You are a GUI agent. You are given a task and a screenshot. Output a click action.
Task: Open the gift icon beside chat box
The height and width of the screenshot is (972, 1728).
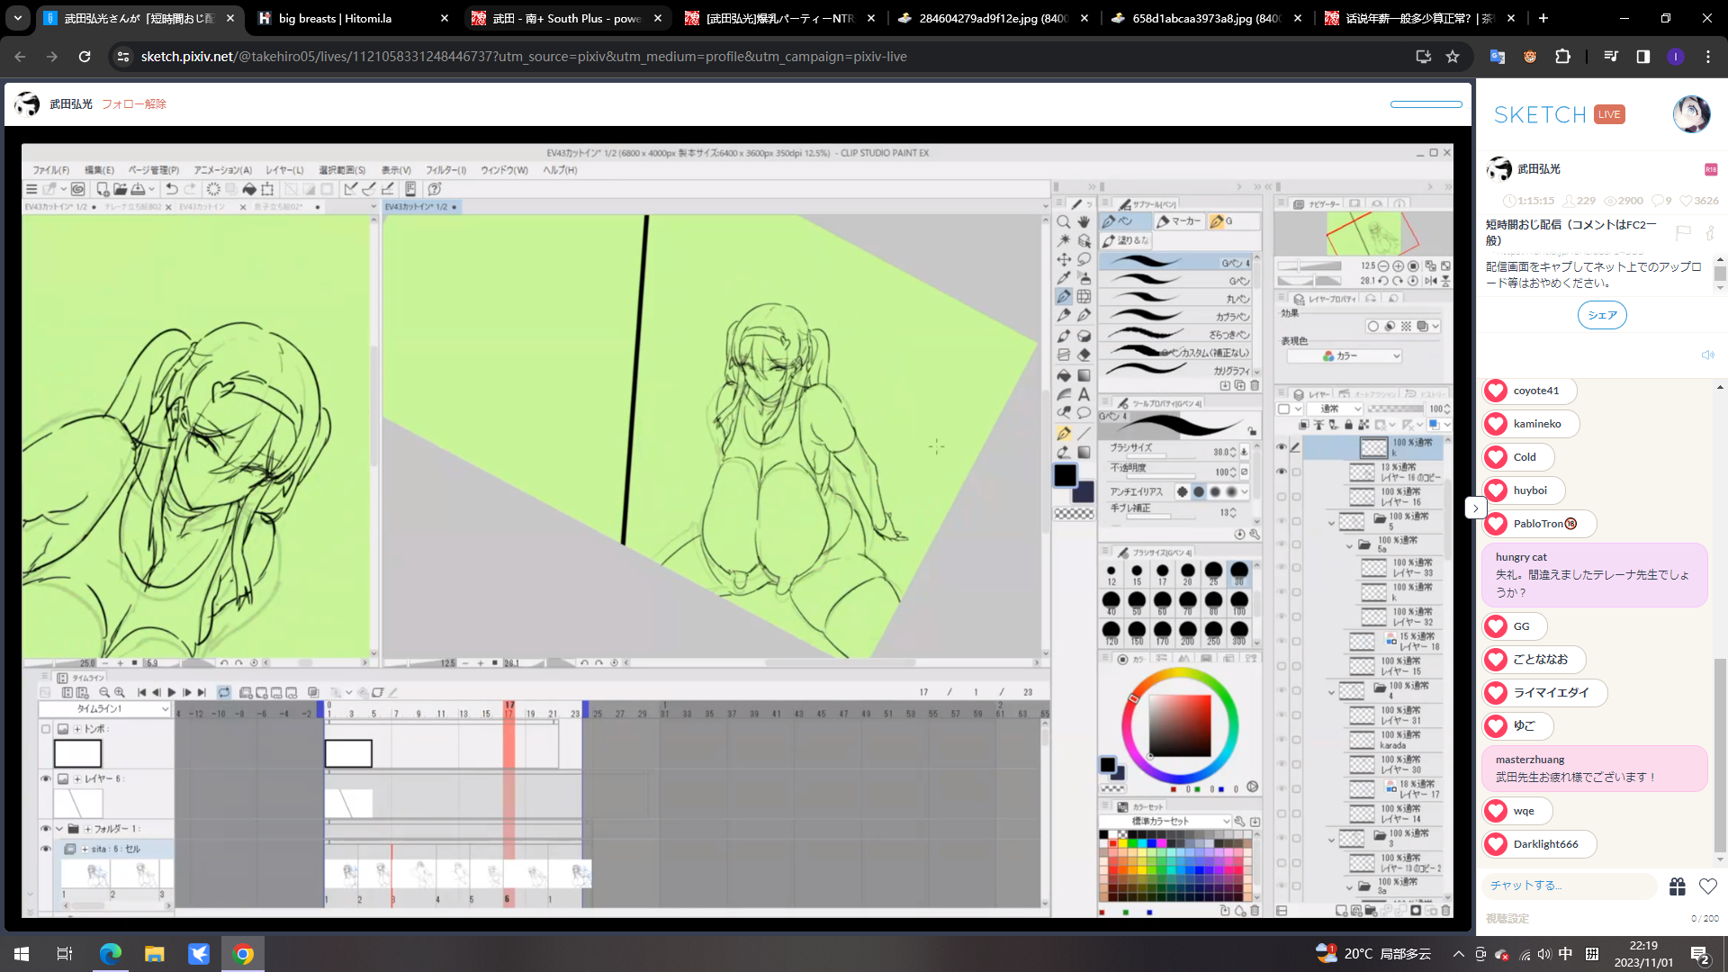click(1677, 886)
